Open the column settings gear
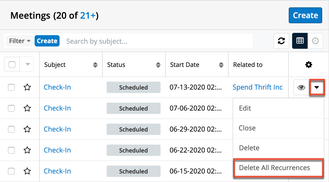329x182 pixels. 309,64
